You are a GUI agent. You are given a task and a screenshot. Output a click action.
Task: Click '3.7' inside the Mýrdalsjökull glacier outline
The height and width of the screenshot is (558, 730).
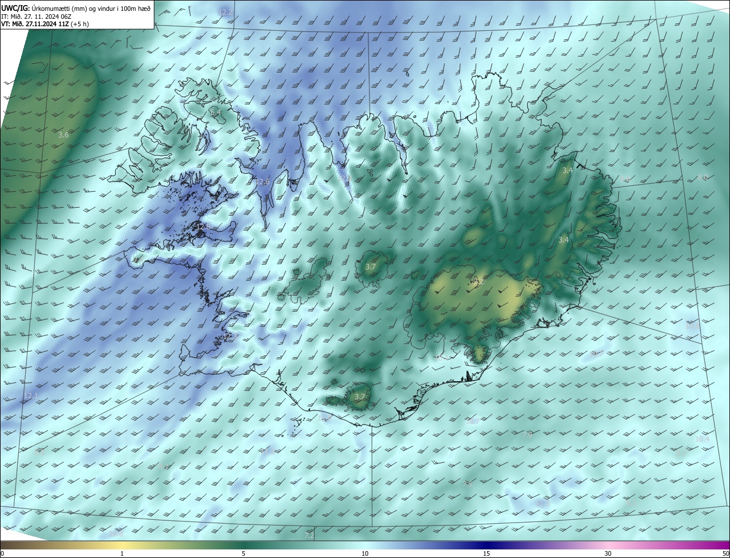click(x=360, y=397)
